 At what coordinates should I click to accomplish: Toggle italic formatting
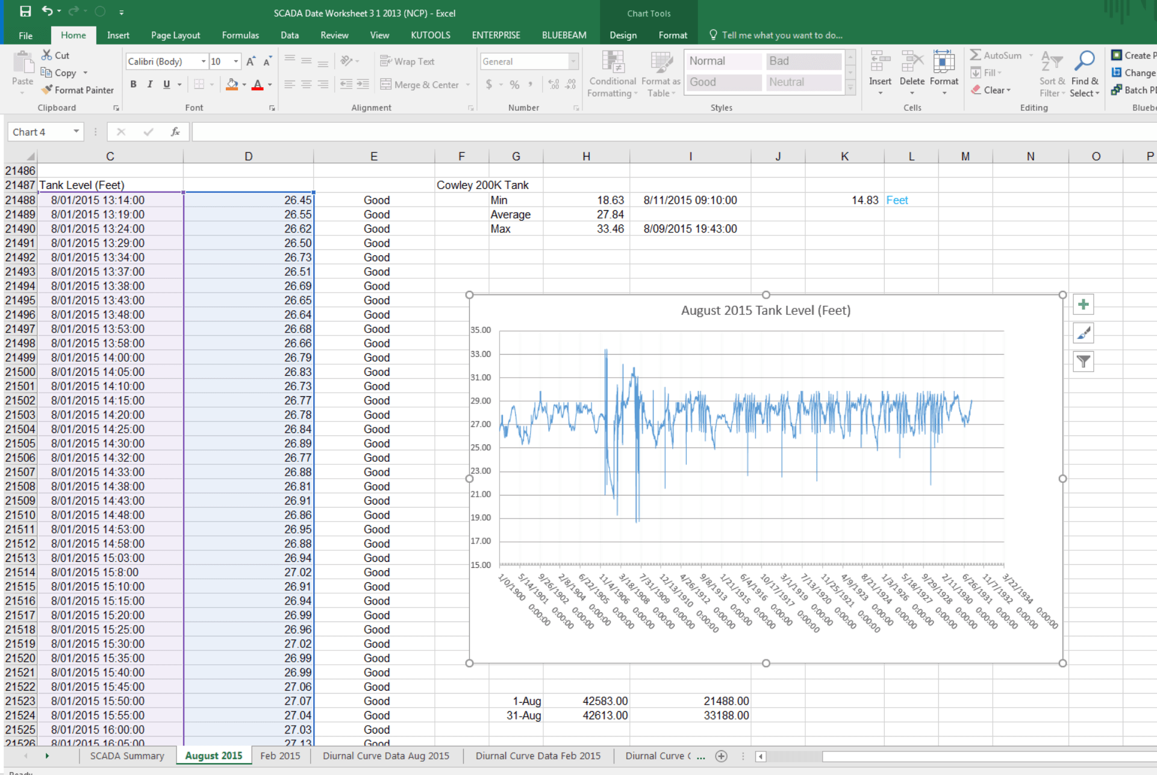pyautogui.click(x=150, y=84)
